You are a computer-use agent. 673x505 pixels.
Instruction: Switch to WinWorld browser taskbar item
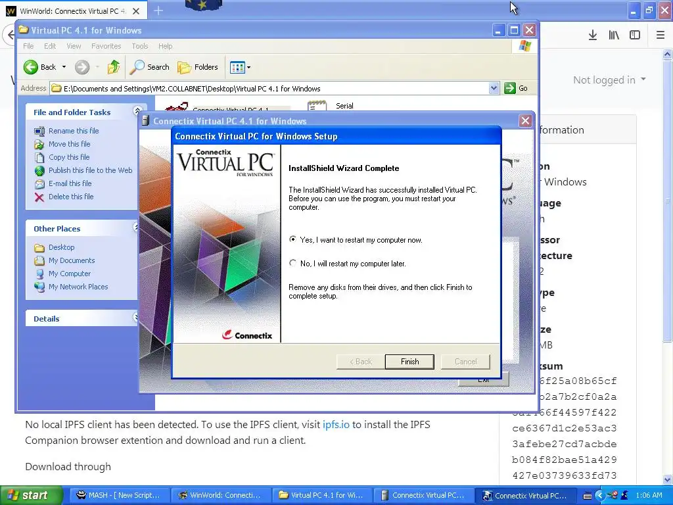[x=220, y=495]
